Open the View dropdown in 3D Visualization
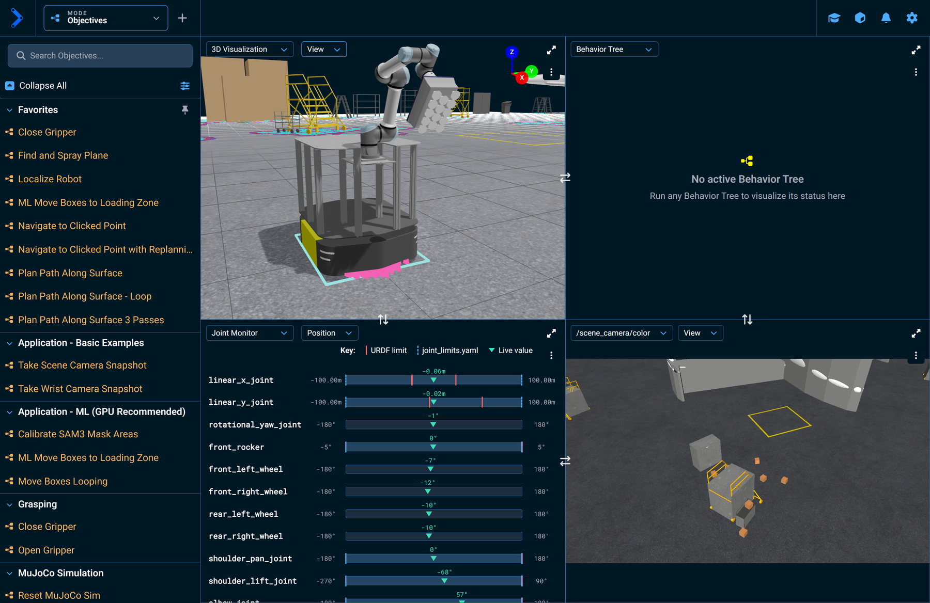The height and width of the screenshot is (603, 930). [x=323, y=49]
